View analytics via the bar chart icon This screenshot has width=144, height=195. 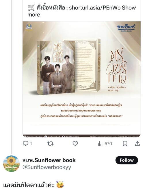(100, 144)
